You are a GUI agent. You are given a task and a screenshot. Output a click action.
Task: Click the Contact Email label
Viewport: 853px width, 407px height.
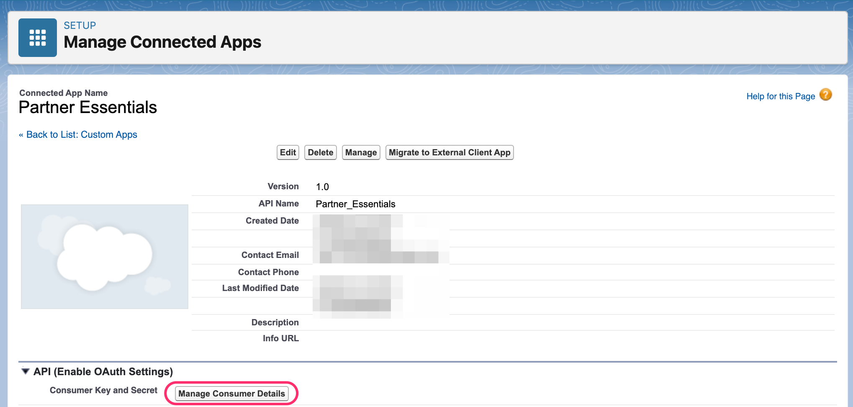pyautogui.click(x=270, y=255)
